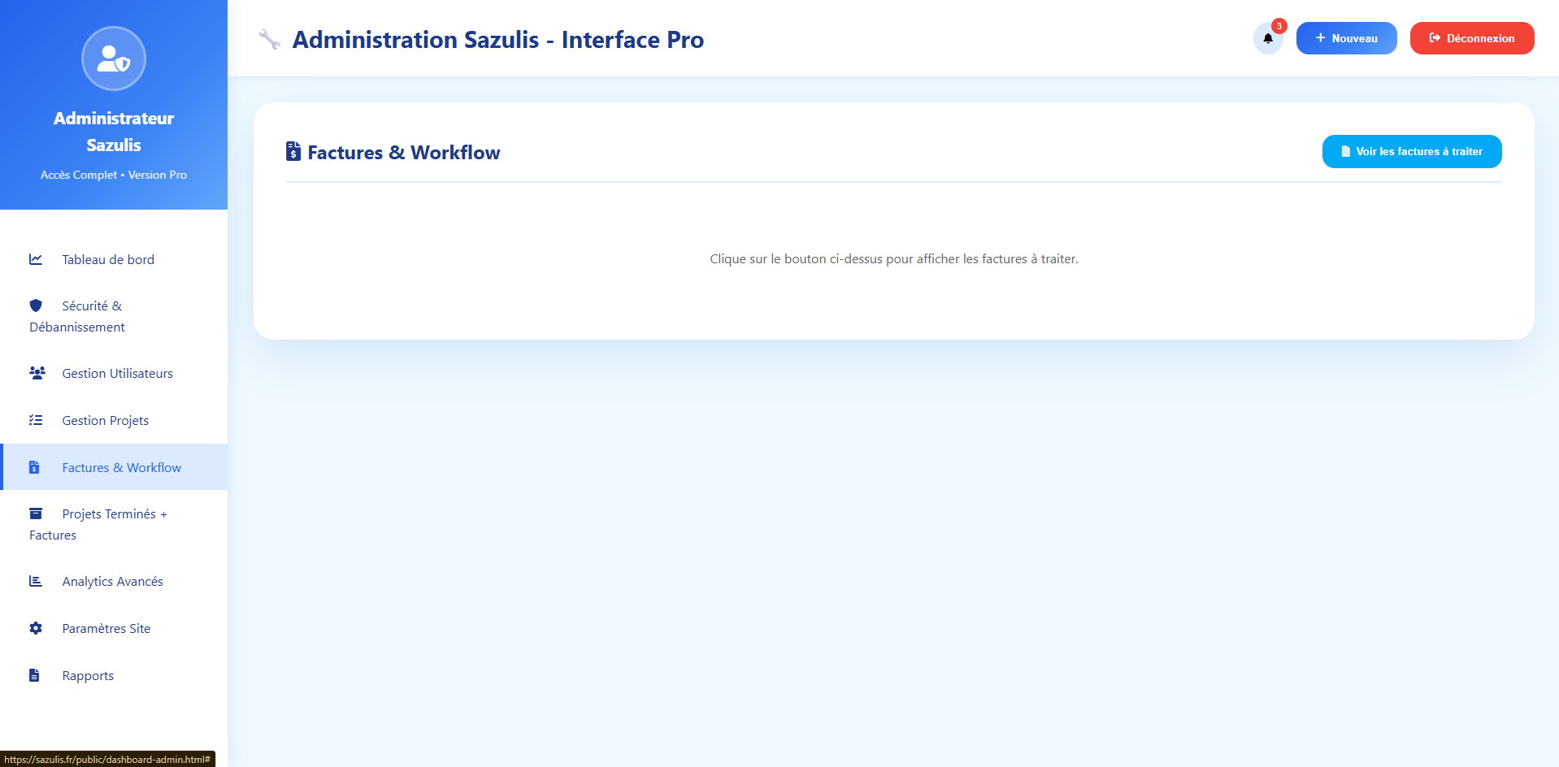Open the Rapports section
The height and width of the screenshot is (767, 1559).
tap(88, 675)
